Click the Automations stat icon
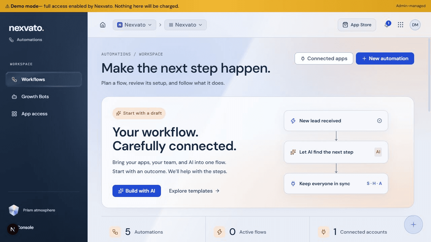 click(x=115, y=232)
